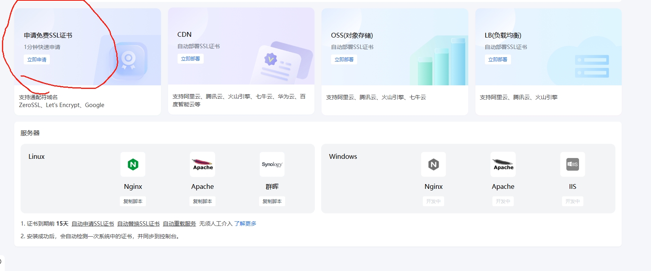Click CDN providers text mentioning 华为云
This screenshot has height=271, width=651.
coord(239,100)
